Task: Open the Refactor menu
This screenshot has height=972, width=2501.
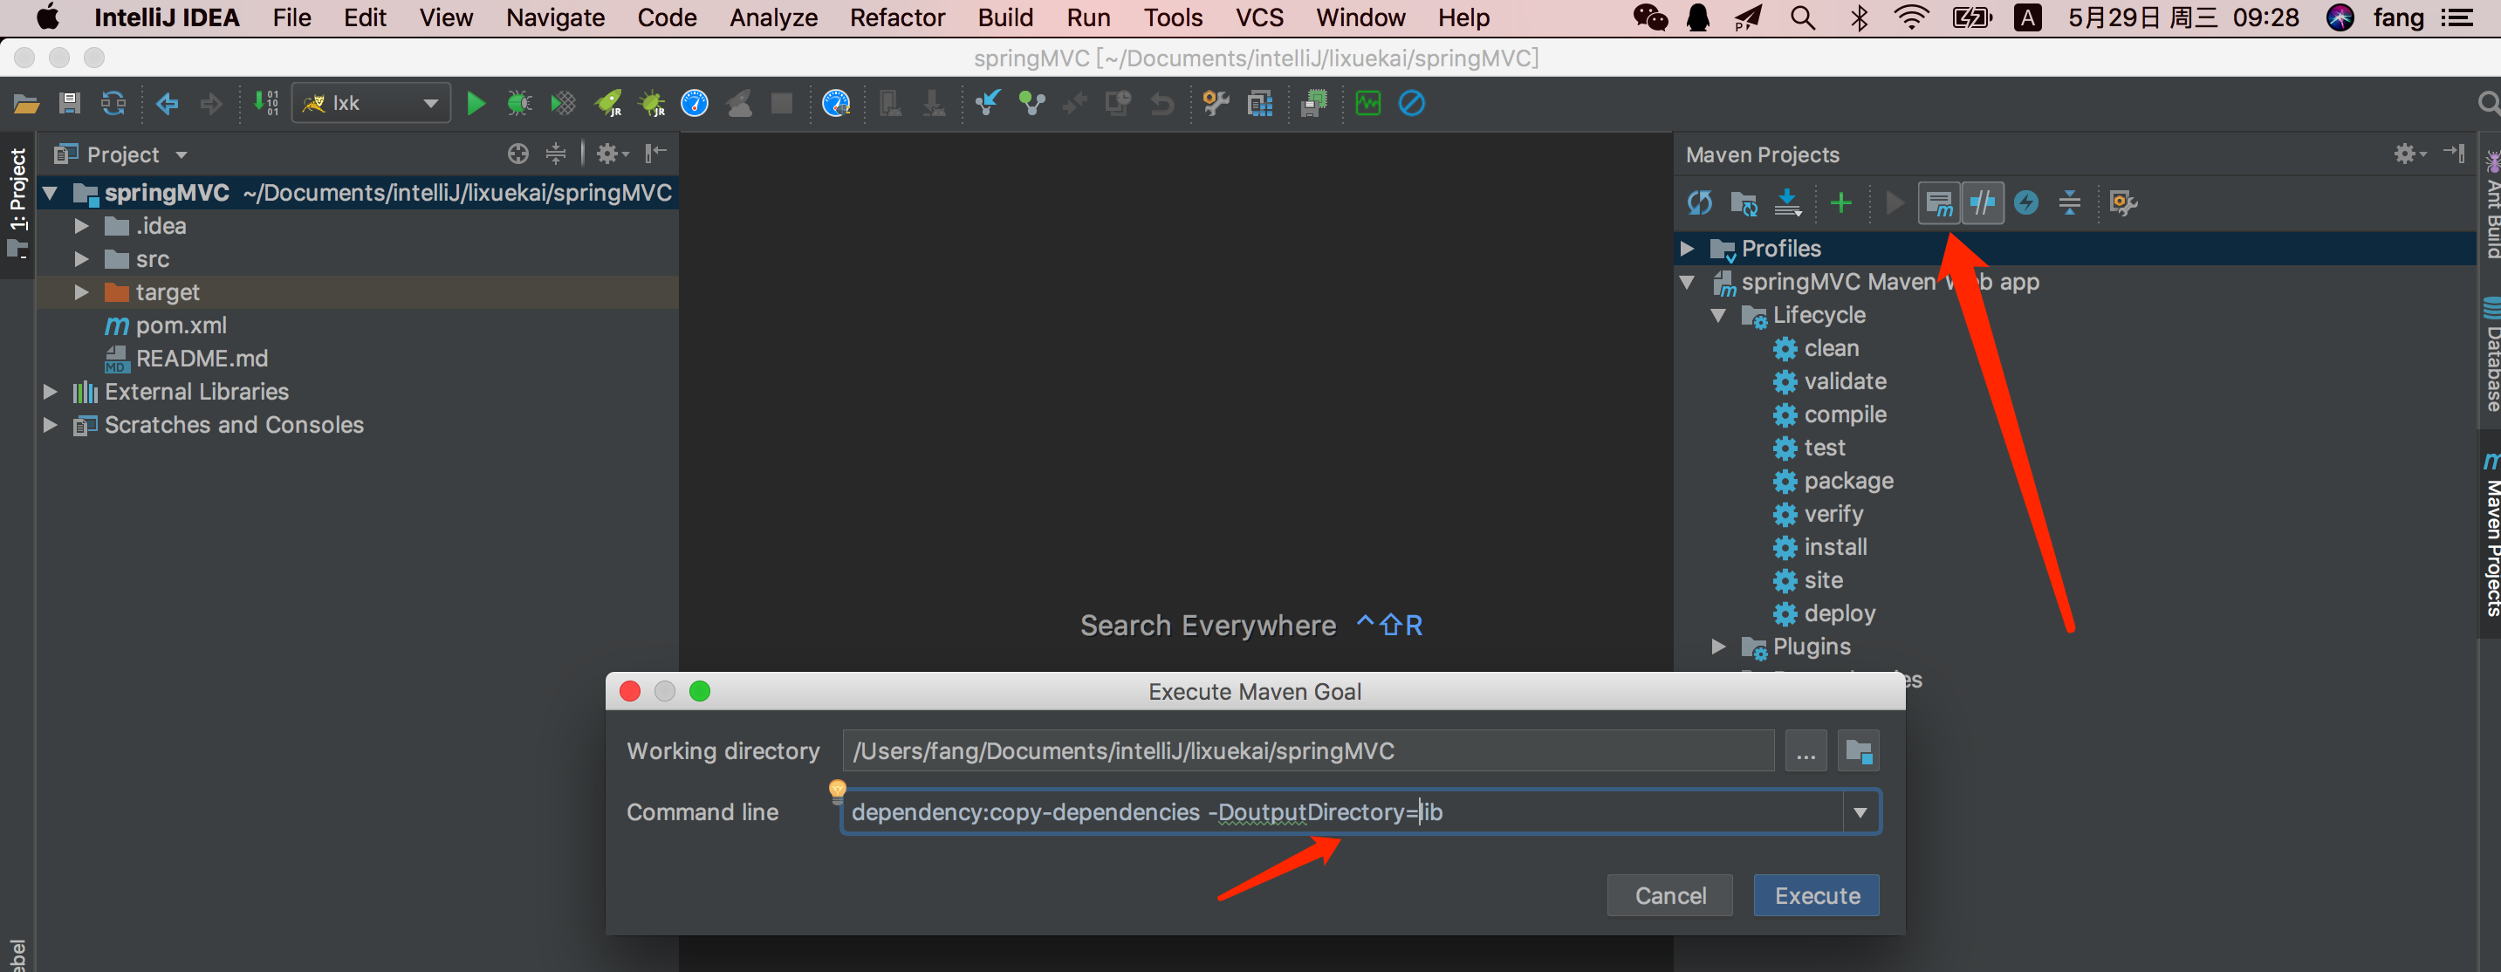Action: click(x=896, y=17)
